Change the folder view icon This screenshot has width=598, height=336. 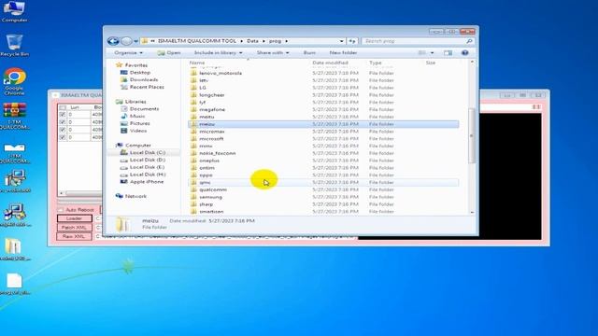point(421,52)
